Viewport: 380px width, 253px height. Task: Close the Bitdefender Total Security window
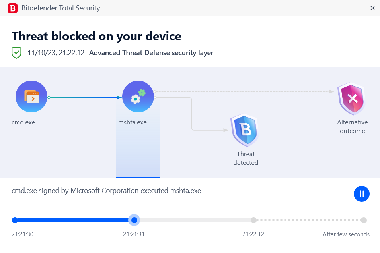coord(372,8)
